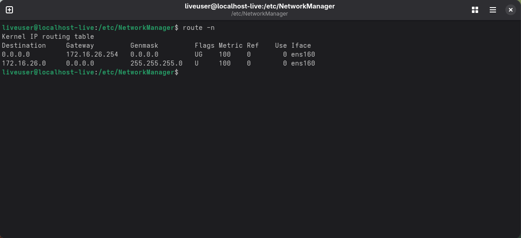Click ens160 in the default route row
This screenshot has height=238, width=521.
click(x=303, y=54)
